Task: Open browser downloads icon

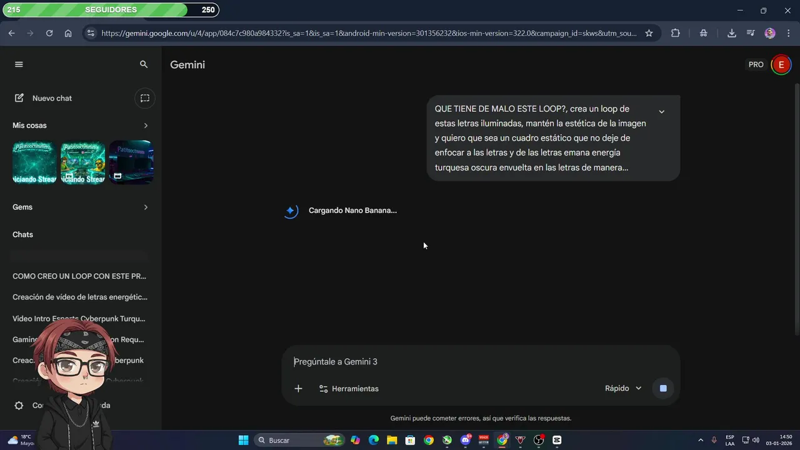Action: pos(731,33)
